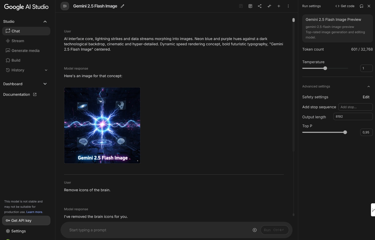
Task: Open the Stream page
Action: [18, 41]
